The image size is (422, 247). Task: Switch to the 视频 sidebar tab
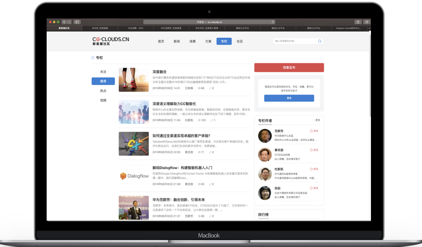(x=103, y=100)
